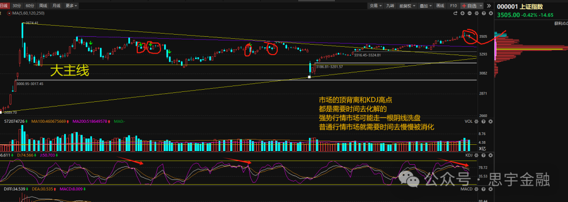Switch to the 周线 weekly tab
The image size is (568, 202).
tap(43, 6)
